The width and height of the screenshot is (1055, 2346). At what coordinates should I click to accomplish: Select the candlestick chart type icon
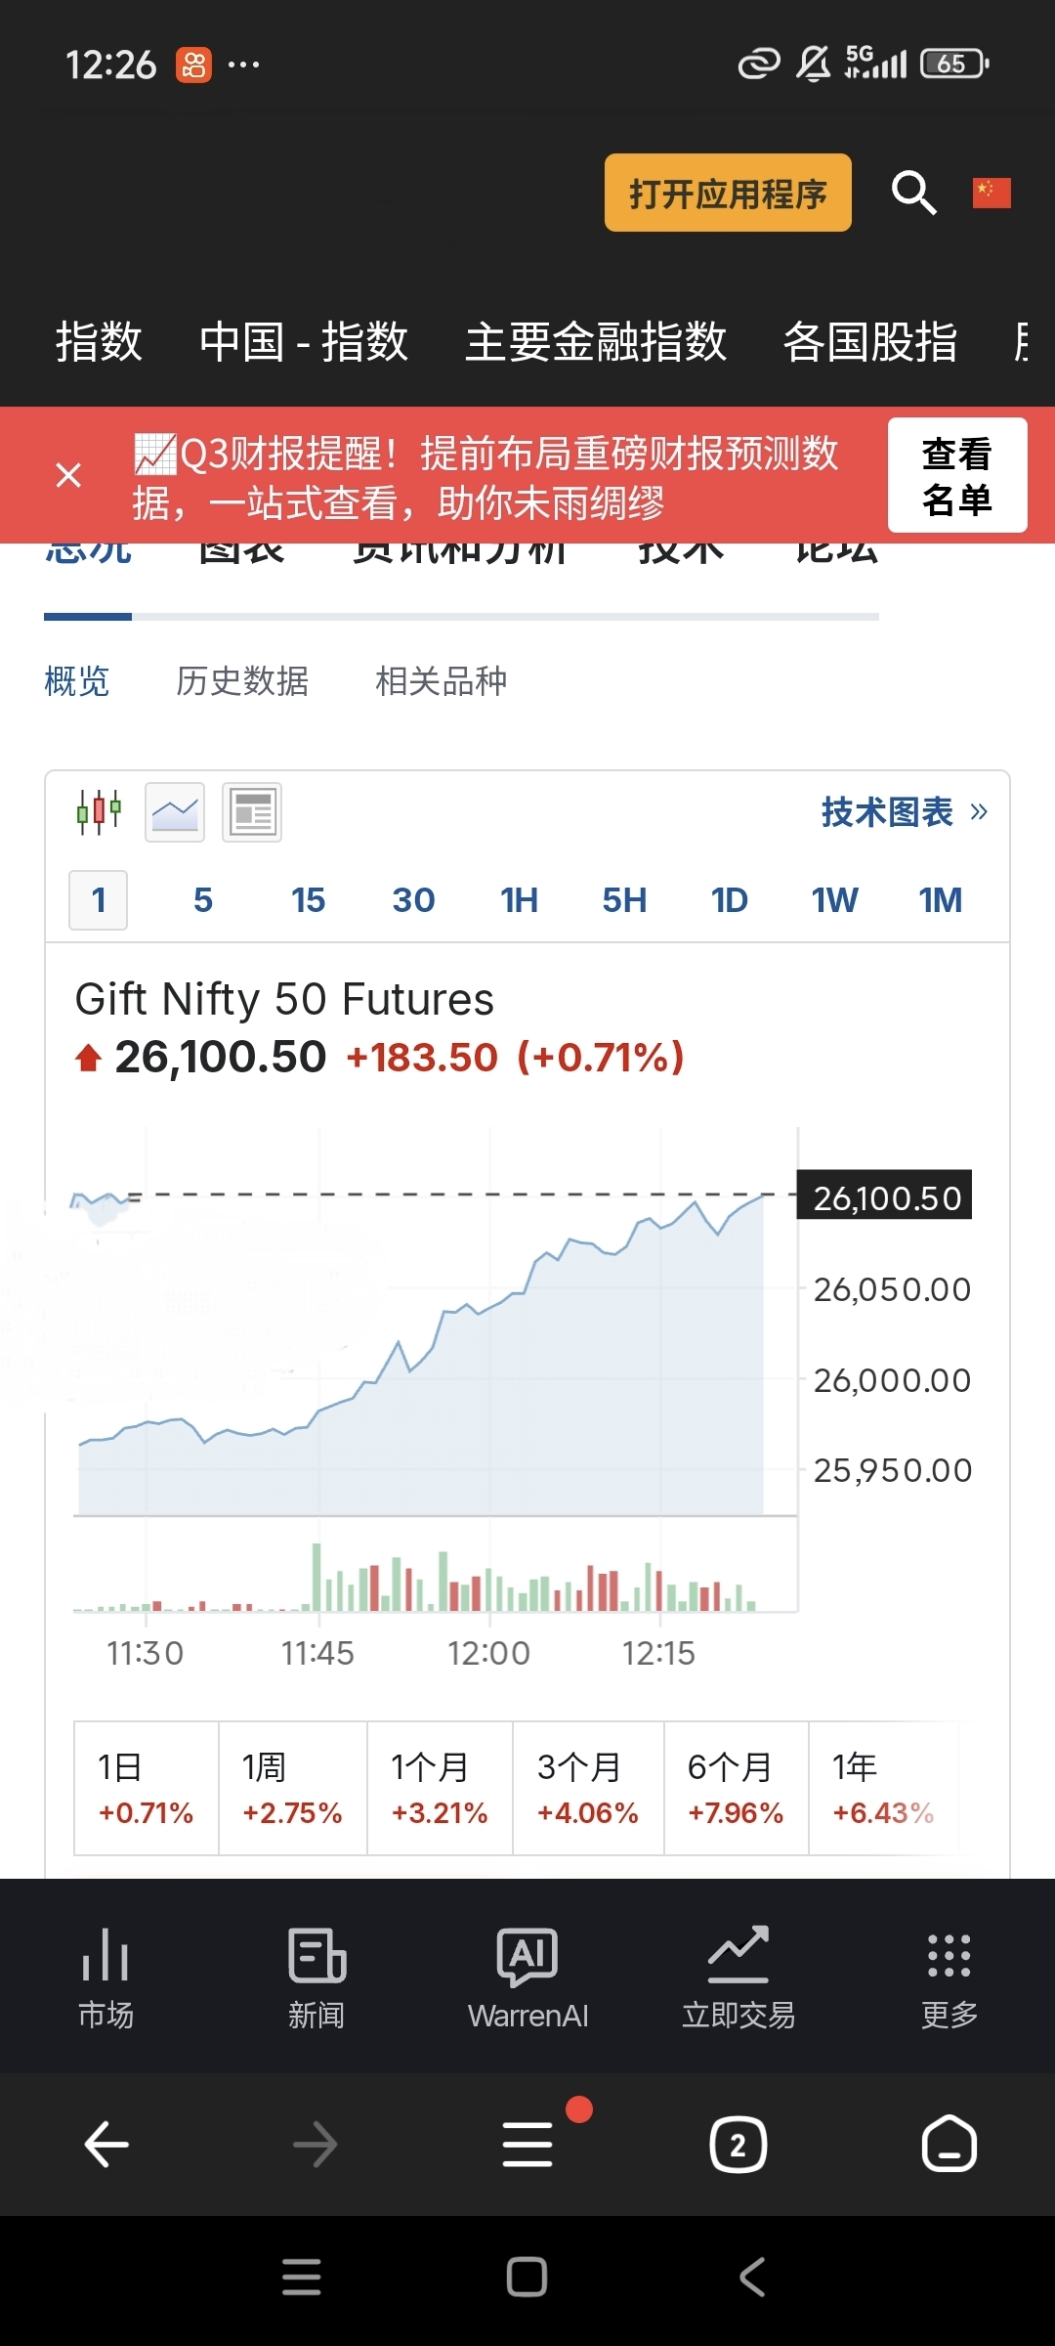tap(99, 811)
